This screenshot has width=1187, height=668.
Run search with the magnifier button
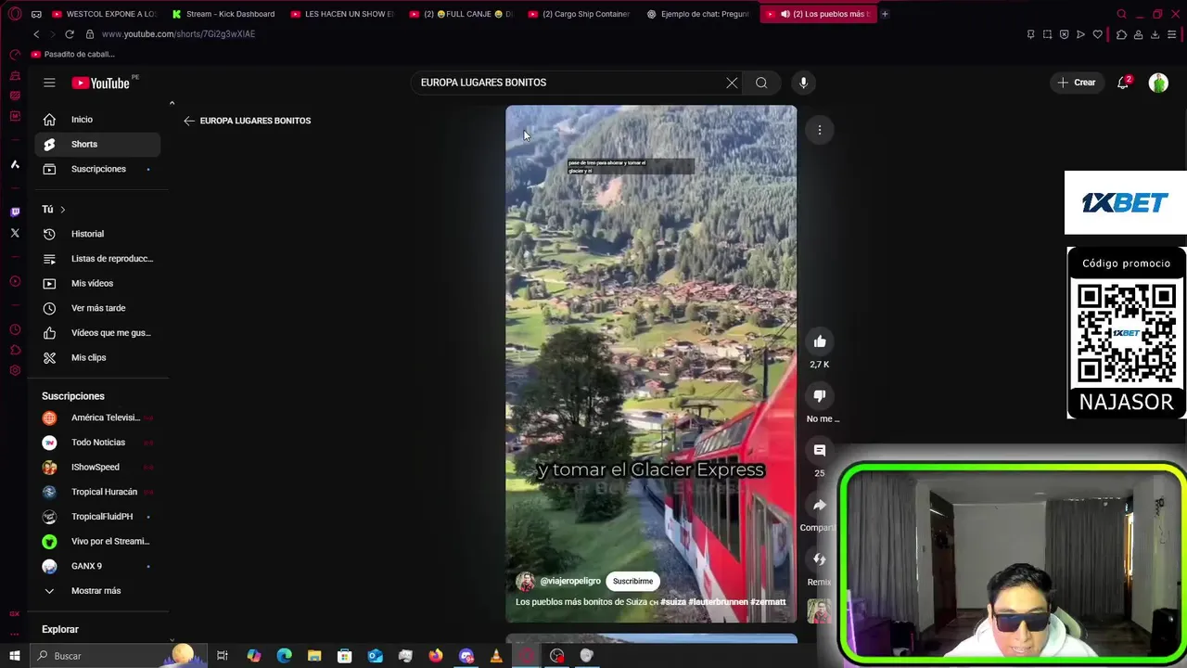pos(761,83)
